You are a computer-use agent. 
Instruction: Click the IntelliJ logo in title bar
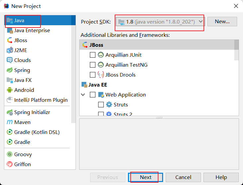coord(6,6)
